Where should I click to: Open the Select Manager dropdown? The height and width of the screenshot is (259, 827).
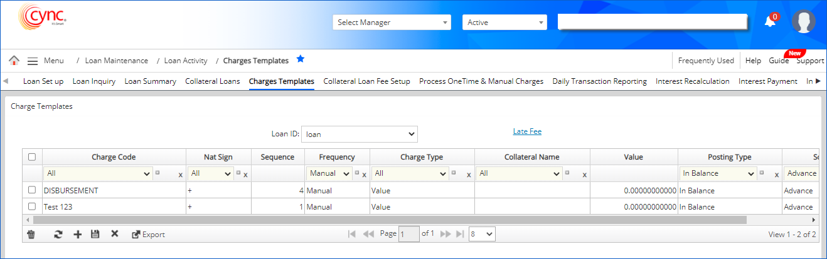(x=392, y=23)
